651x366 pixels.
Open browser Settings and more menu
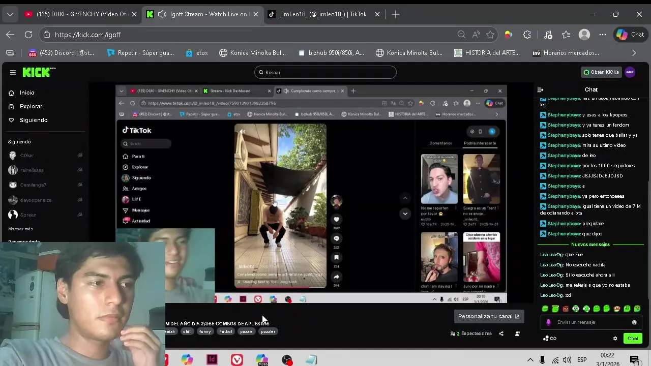click(x=603, y=35)
